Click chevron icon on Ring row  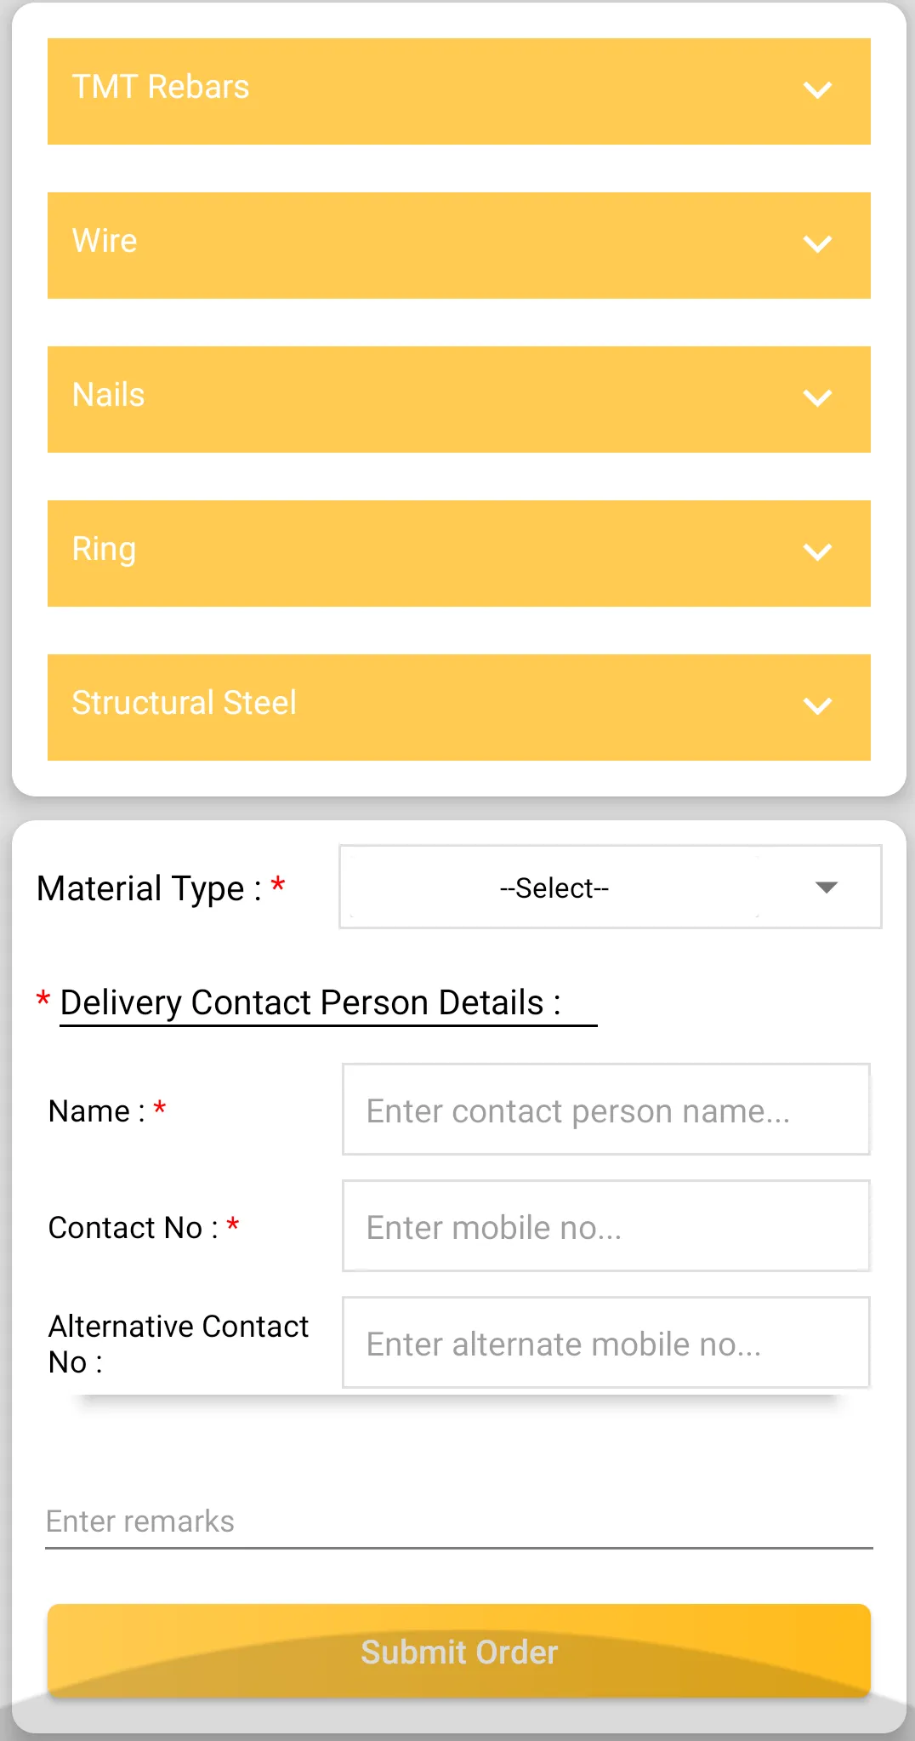(x=817, y=552)
